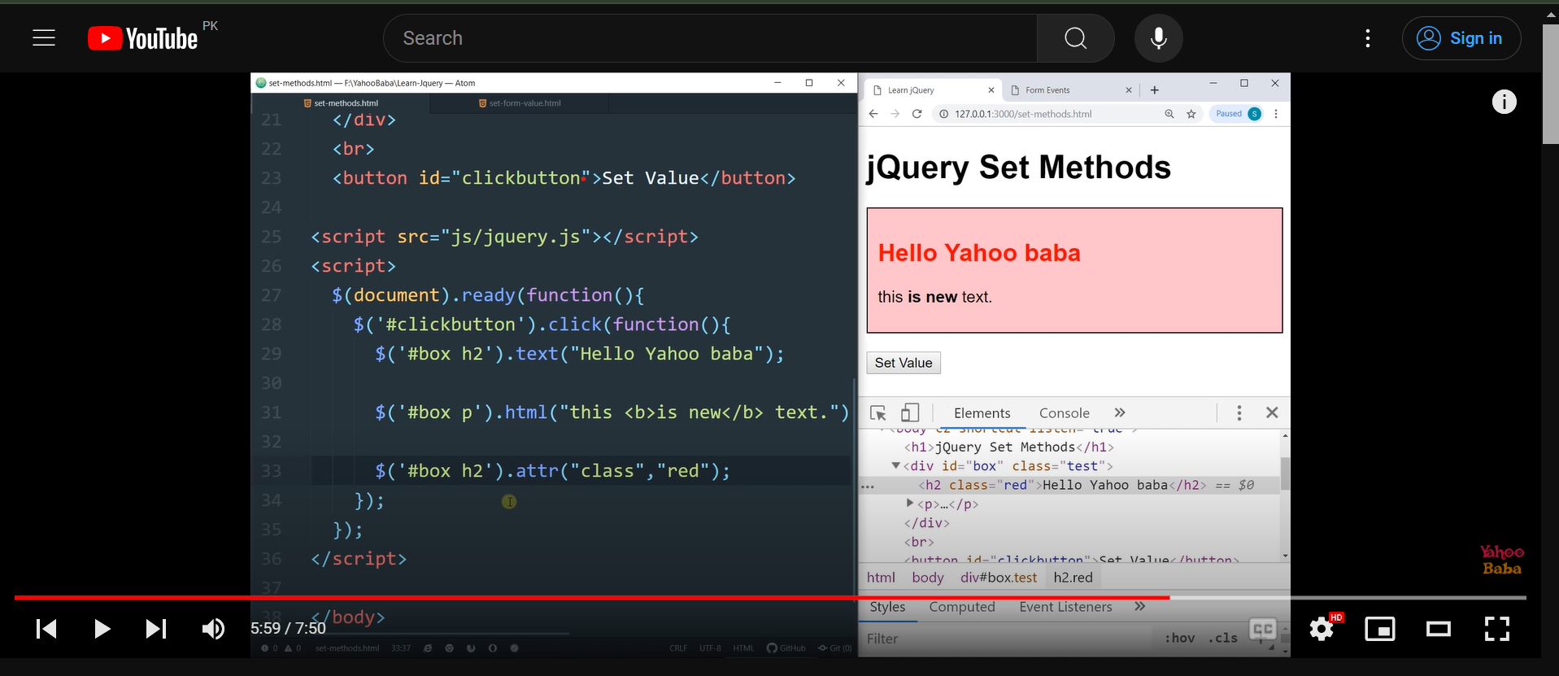Play the paused video
The height and width of the screenshot is (676, 1559).
[x=102, y=629]
